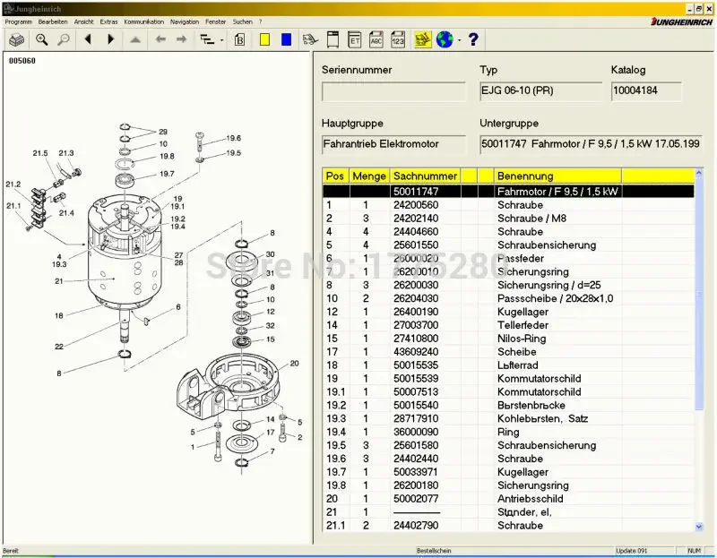The width and height of the screenshot is (717, 558).
Task: Open help via the question mark icon
Action: pos(473,39)
